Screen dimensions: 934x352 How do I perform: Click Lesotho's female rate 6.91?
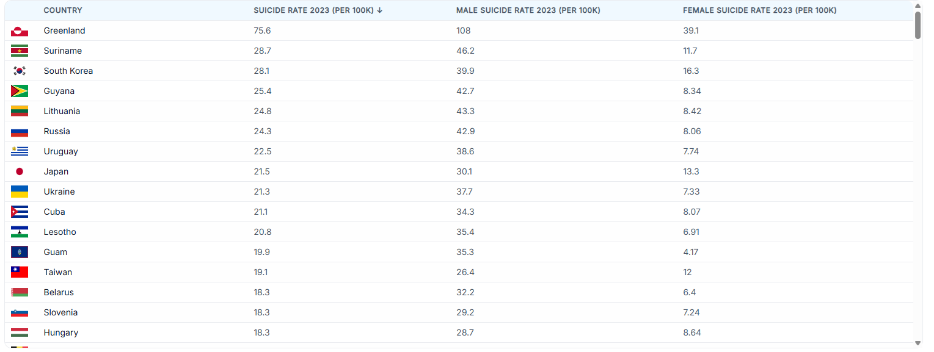(x=691, y=232)
